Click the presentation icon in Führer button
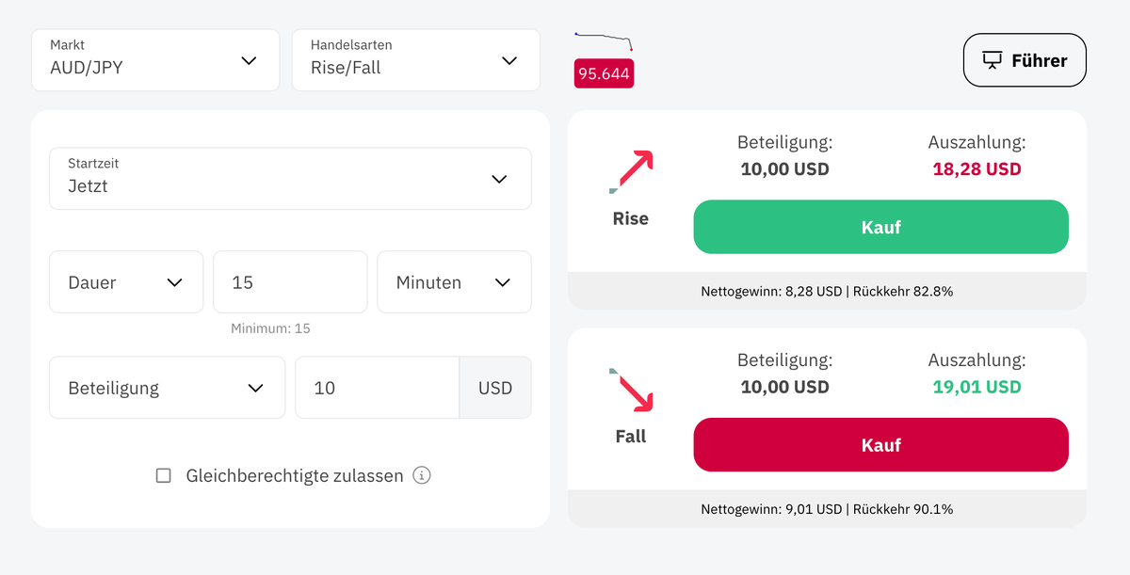Image resolution: width=1130 pixels, height=575 pixels. [992, 60]
